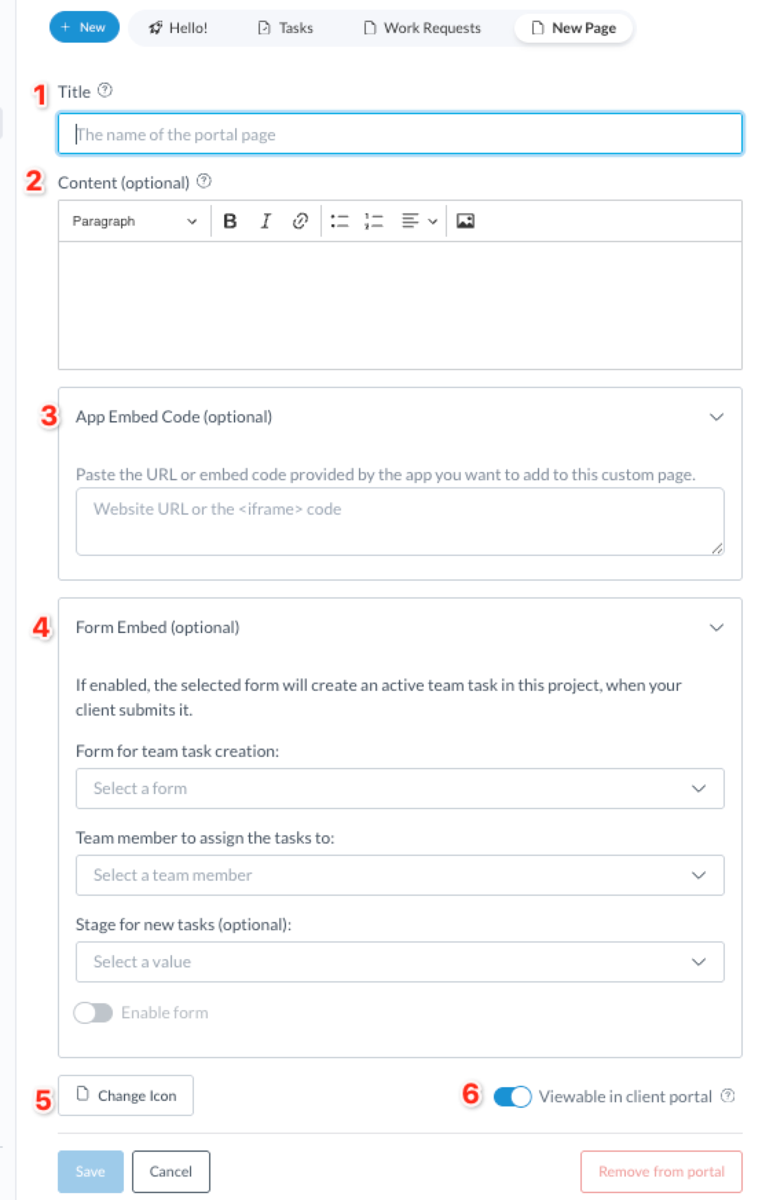Open the Paragraph style dropdown
The width and height of the screenshot is (784, 1200).
coord(134,221)
